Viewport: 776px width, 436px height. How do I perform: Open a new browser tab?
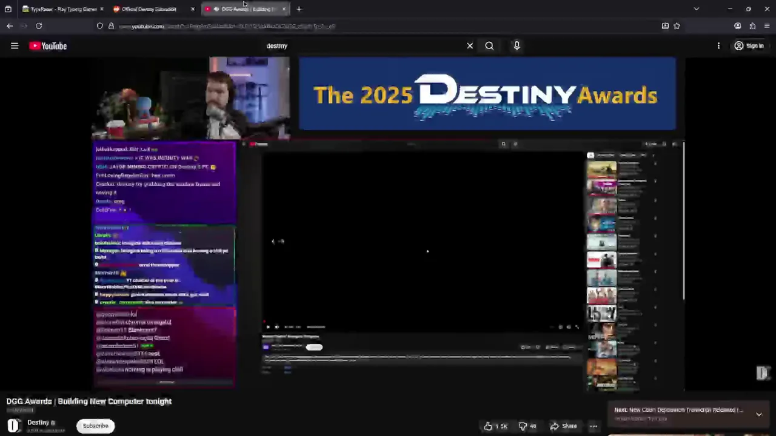coord(299,9)
